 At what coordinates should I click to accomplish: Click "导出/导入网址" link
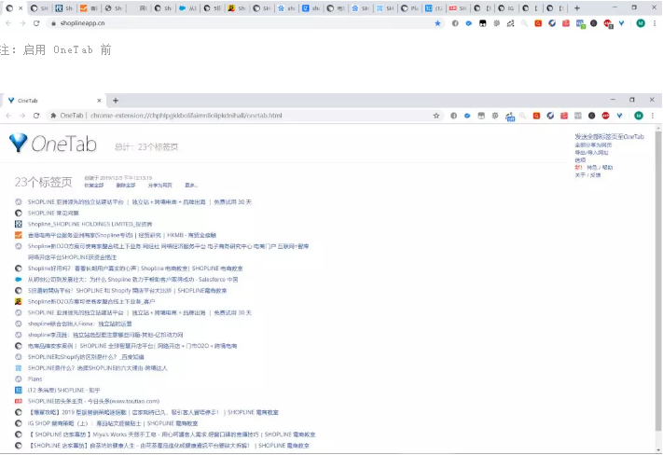(591, 153)
